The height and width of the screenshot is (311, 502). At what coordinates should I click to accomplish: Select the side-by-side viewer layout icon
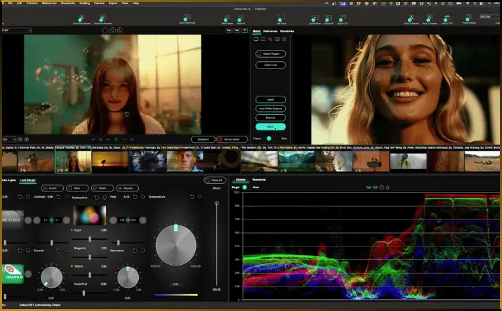click(263, 39)
